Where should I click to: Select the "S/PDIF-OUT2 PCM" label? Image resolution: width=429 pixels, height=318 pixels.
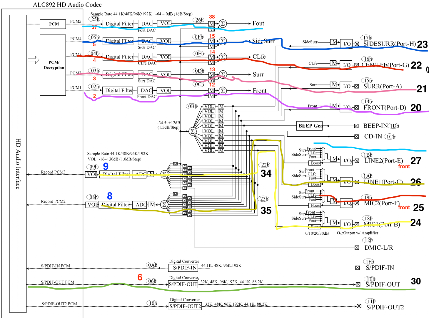pyautogui.click(x=59, y=304)
